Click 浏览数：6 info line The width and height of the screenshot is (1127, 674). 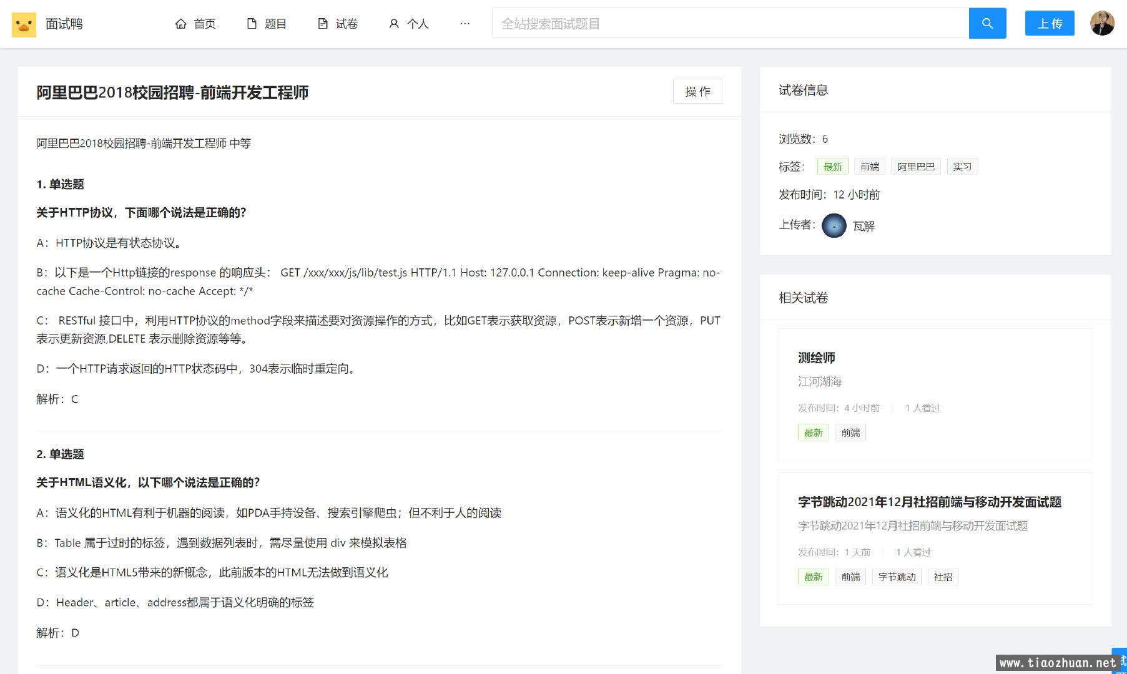tap(804, 139)
